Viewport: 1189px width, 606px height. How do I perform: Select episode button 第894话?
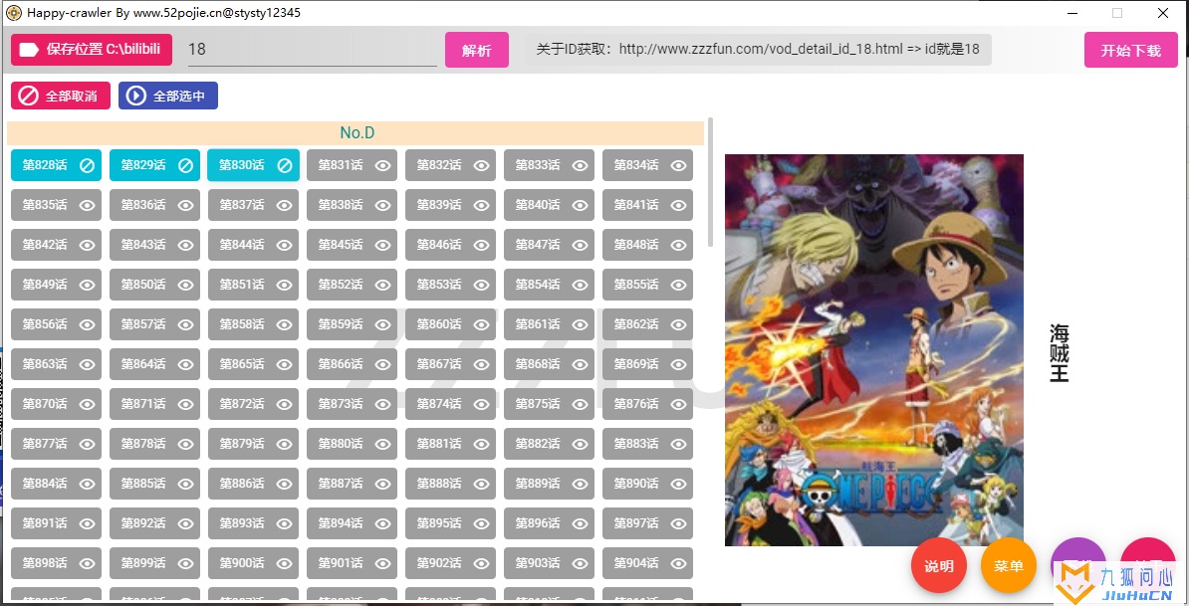tap(352, 523)
